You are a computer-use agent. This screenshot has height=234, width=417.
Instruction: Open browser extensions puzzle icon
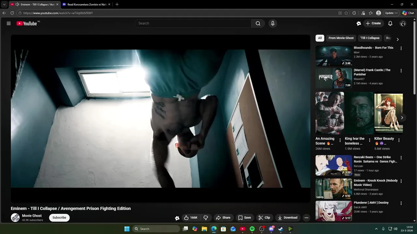354,13
